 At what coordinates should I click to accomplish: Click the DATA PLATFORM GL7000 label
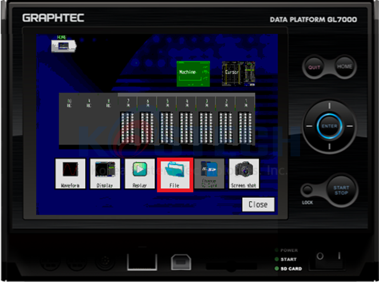pyautogui.click(x=313, y=19)
